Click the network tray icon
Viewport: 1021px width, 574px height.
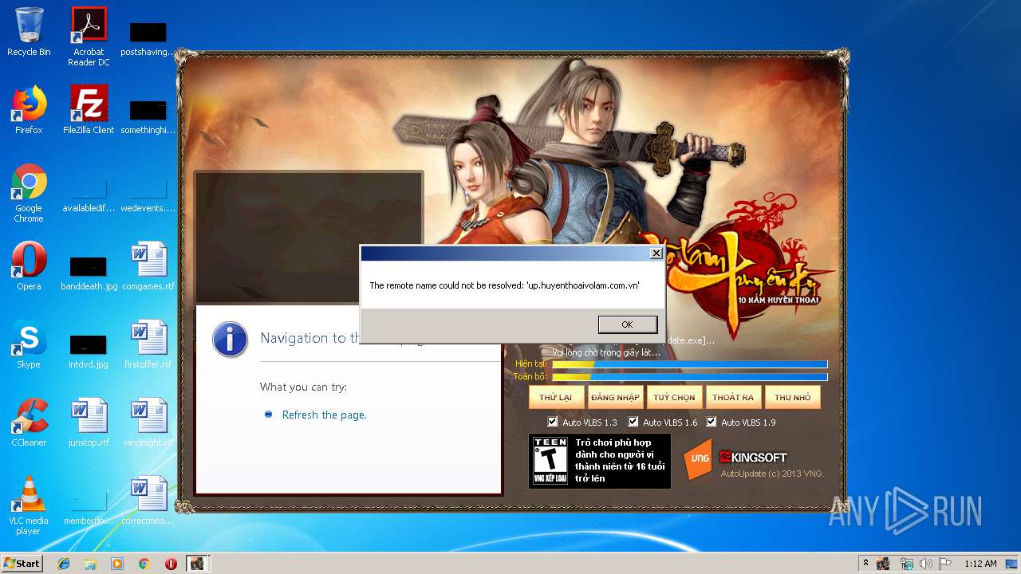906,564
